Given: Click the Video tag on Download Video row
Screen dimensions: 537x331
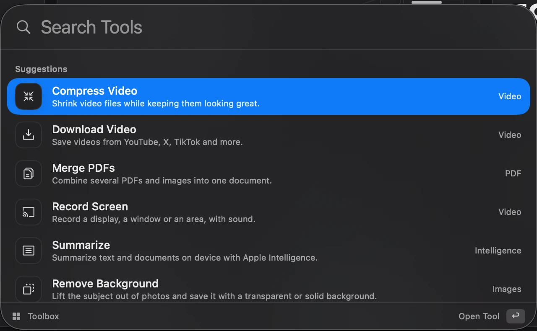Looking at the screenshot, I should tap(510, 135).
